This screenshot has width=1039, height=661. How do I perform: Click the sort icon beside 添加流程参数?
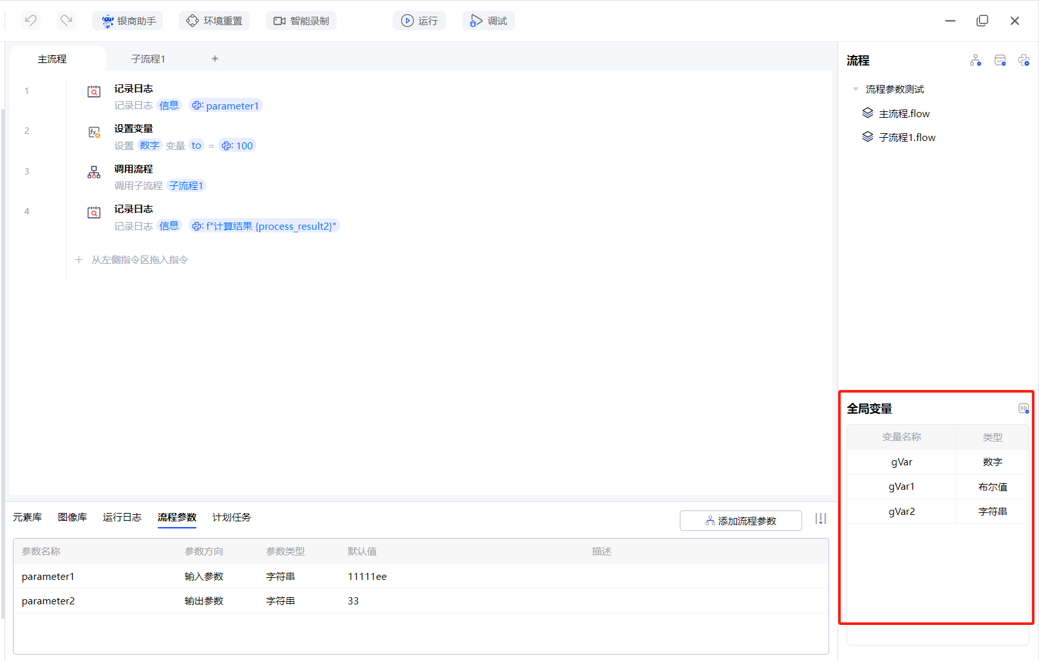tap(821, 519)
